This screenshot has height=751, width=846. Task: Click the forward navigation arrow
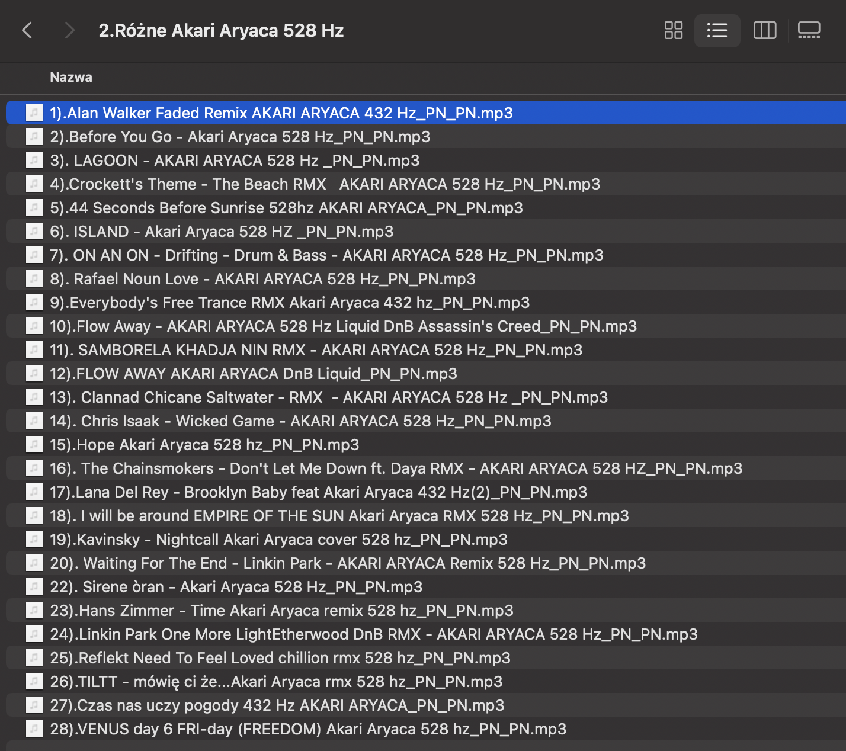point(69,30)
